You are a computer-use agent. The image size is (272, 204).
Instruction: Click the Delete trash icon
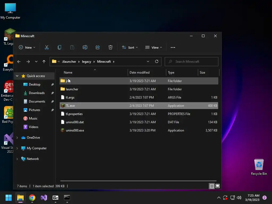110,47
